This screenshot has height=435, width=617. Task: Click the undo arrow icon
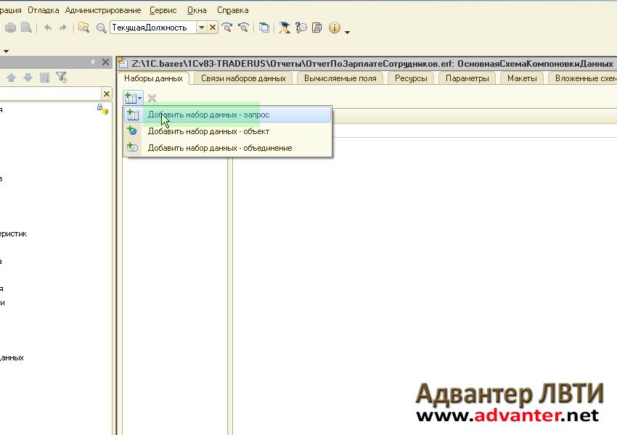[48, 28]
